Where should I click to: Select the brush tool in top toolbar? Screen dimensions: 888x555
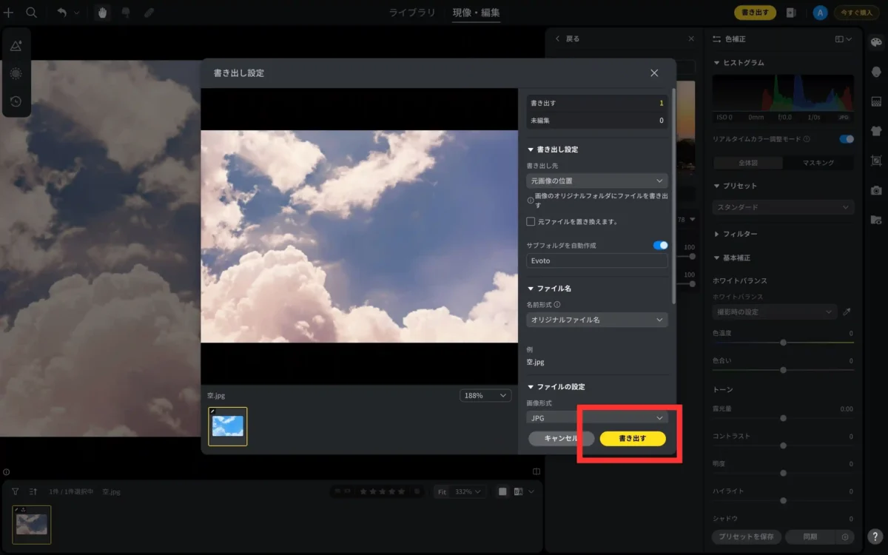coord(126,13)
